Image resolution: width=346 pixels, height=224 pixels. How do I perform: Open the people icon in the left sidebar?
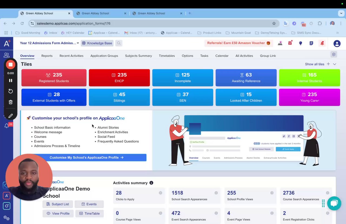pos(7,55)
